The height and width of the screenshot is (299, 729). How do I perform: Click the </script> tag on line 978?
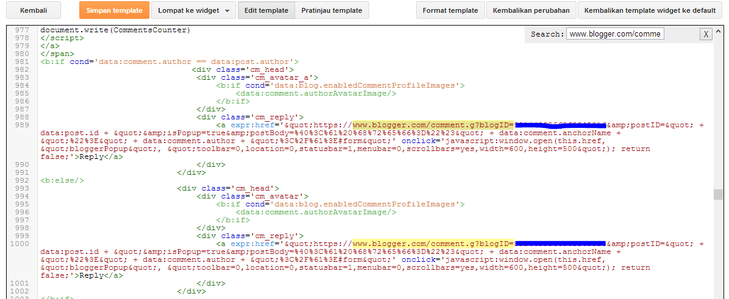[62, 38]
